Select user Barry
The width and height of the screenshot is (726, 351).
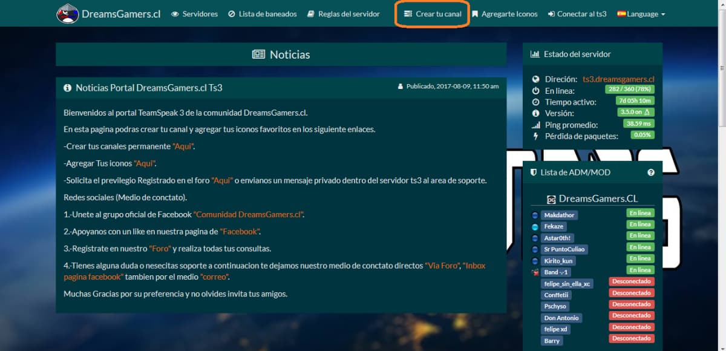pos(552,341)
